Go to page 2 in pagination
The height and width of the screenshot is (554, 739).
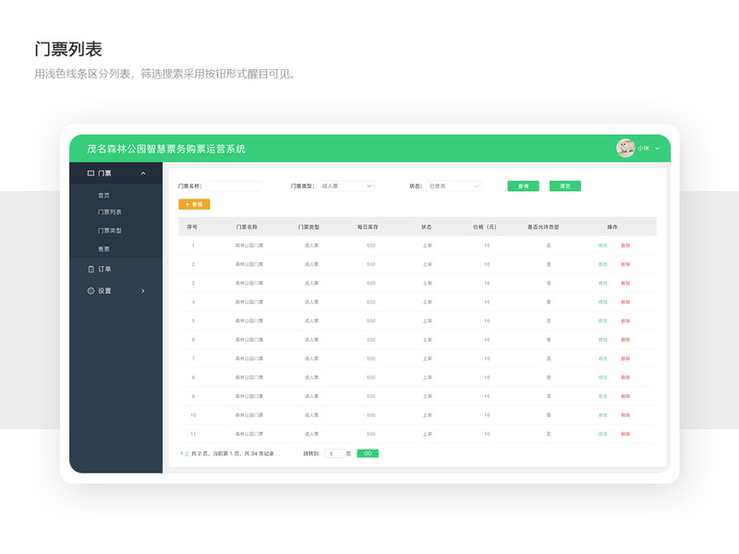pos(187,453)
